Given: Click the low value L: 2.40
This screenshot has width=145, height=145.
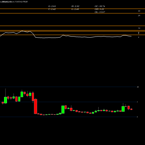Looking at the screenshot, I should click(x=75, y=9).
